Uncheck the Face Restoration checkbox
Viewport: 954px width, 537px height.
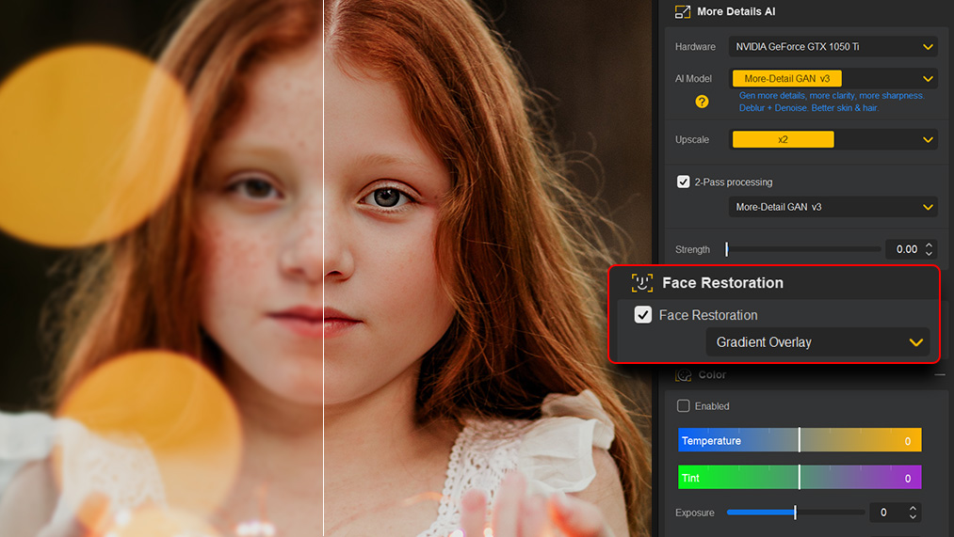tap(643, 315)
